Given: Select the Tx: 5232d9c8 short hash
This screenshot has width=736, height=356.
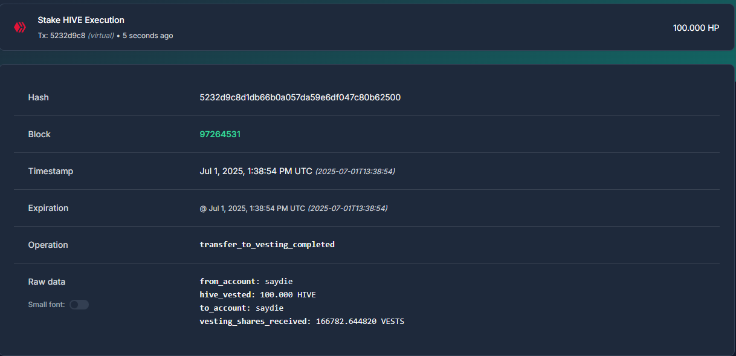Looking at the screenshot, I should pyautogui.click(x=61, y=36).
